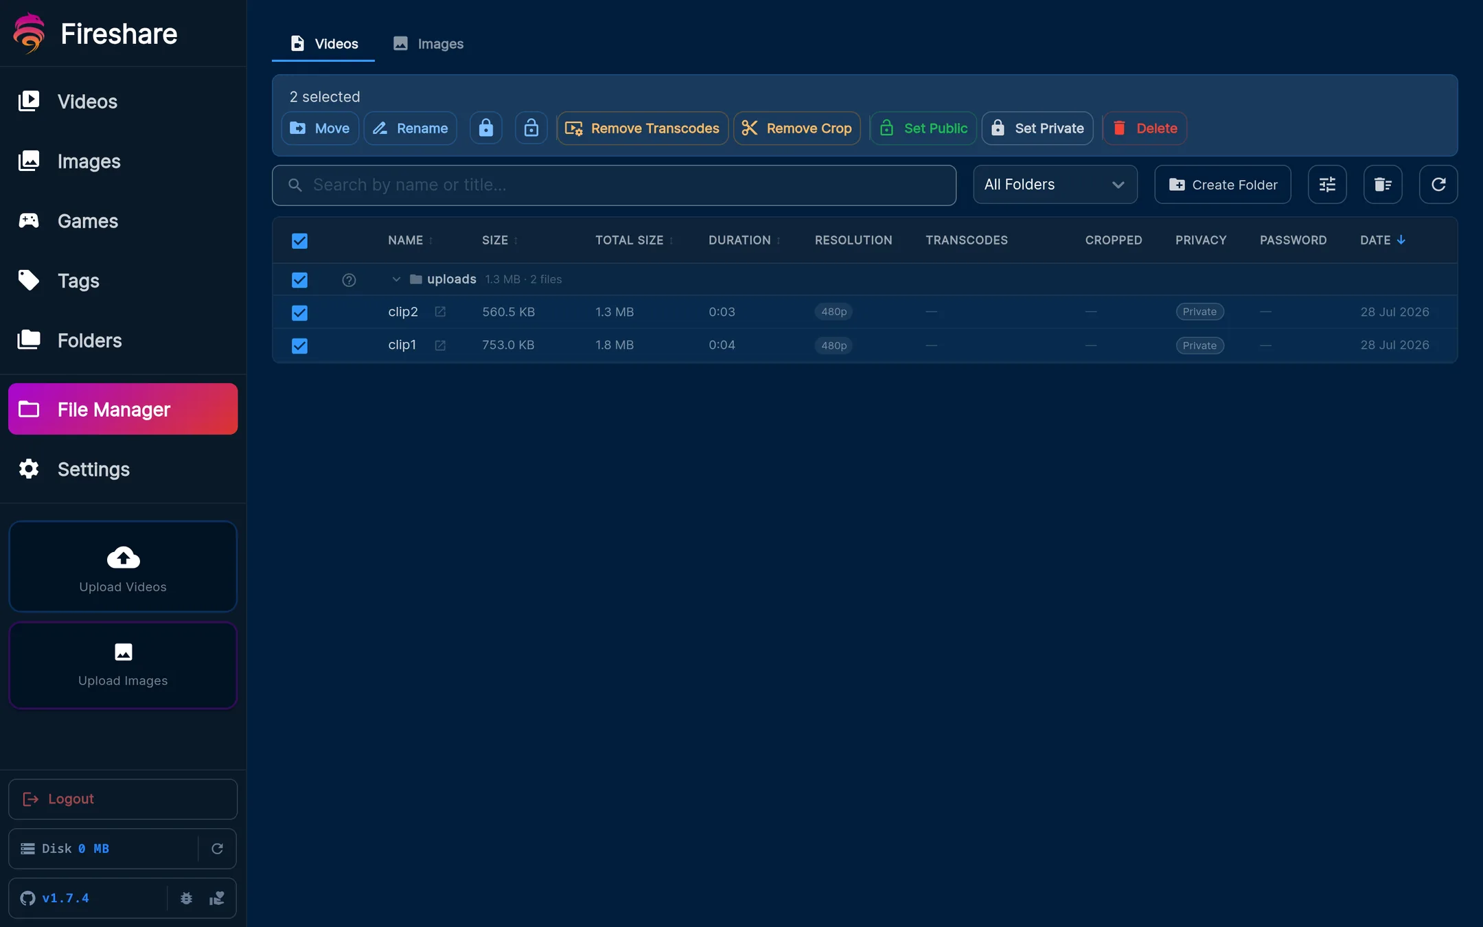Screen dimensions: 1483x927
Task: Uncheck the select-all checkbox in the table header
Action: point(299,241)
